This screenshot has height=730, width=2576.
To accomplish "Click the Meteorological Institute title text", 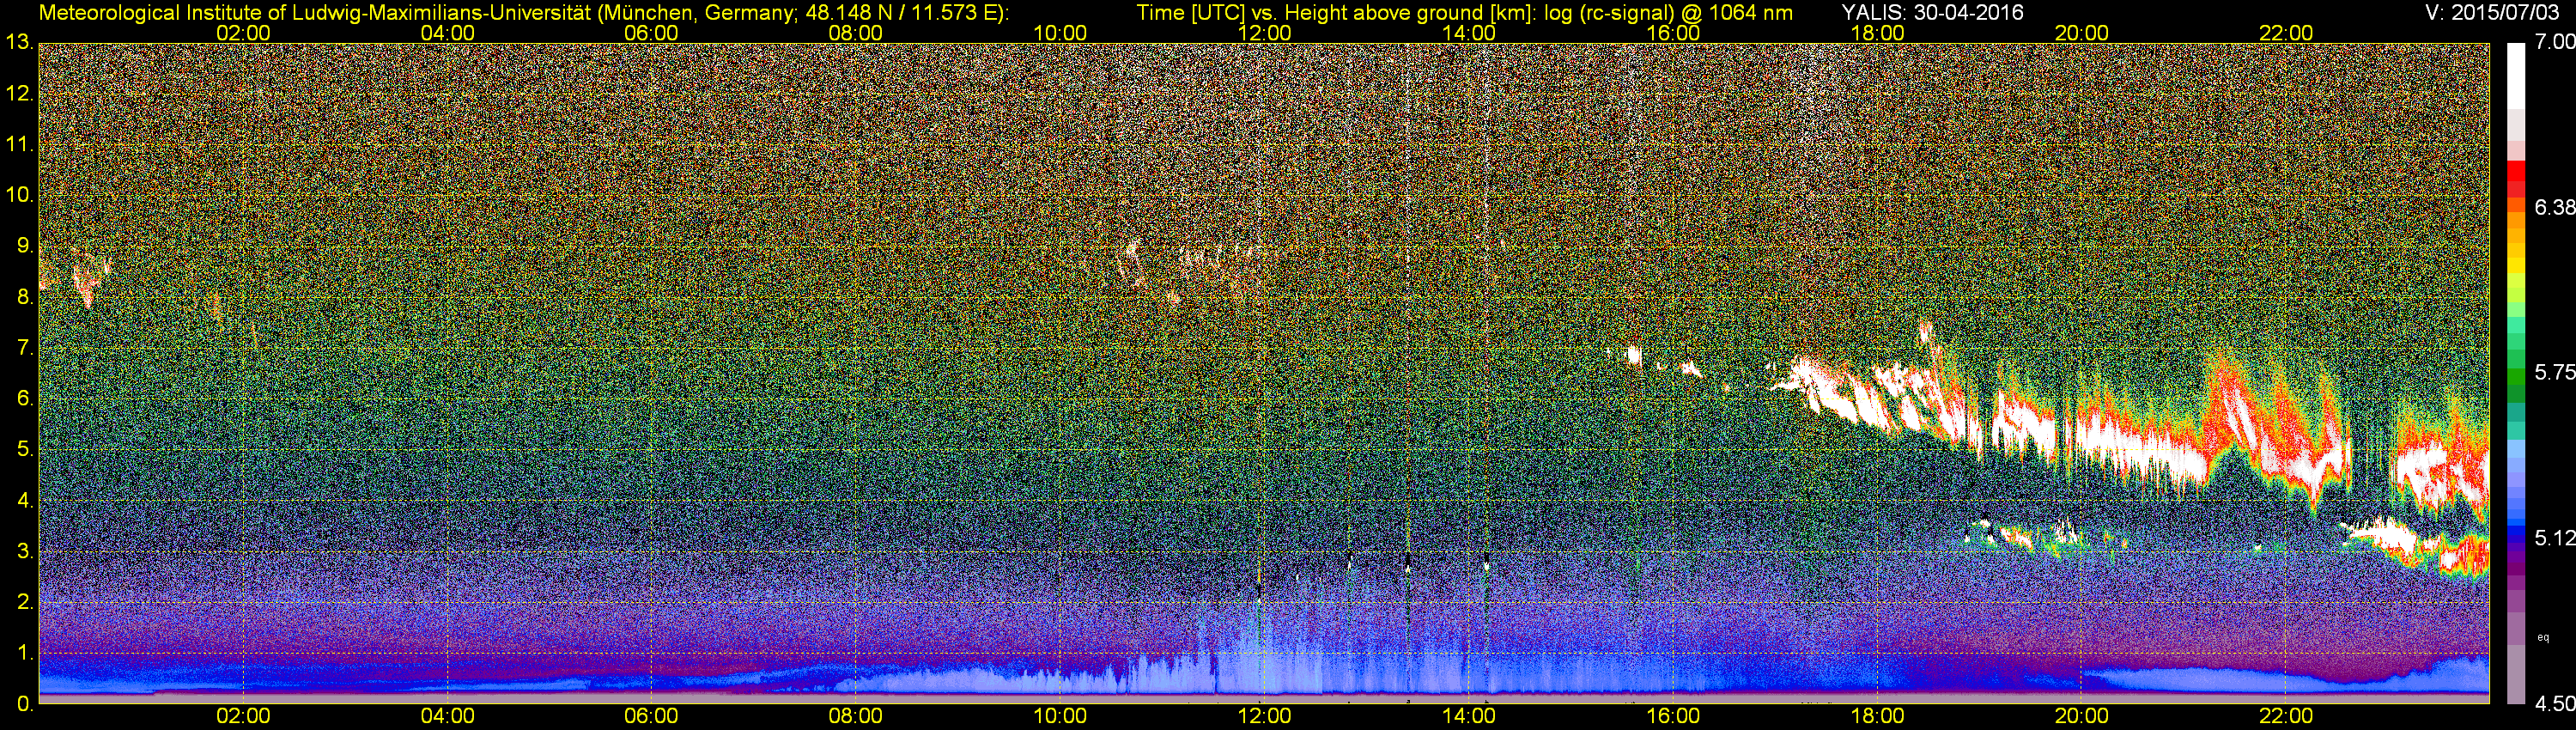I will (x=524, y=13).
